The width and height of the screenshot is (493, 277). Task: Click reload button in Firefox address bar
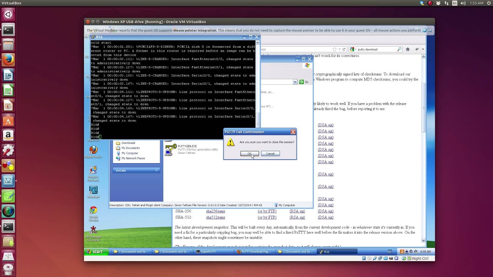pos(344,49)
